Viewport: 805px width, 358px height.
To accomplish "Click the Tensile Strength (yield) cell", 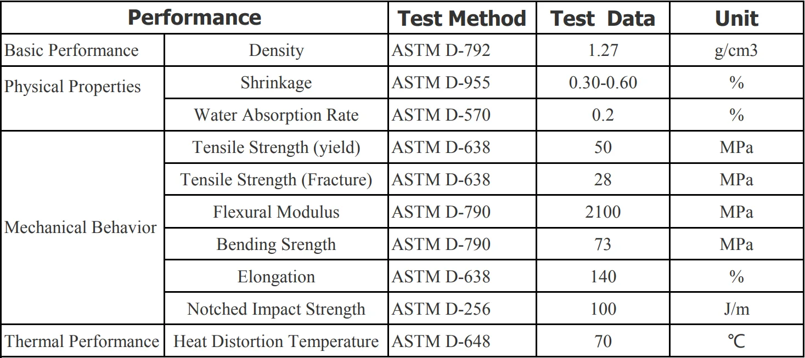I will (x=276, y=147).
